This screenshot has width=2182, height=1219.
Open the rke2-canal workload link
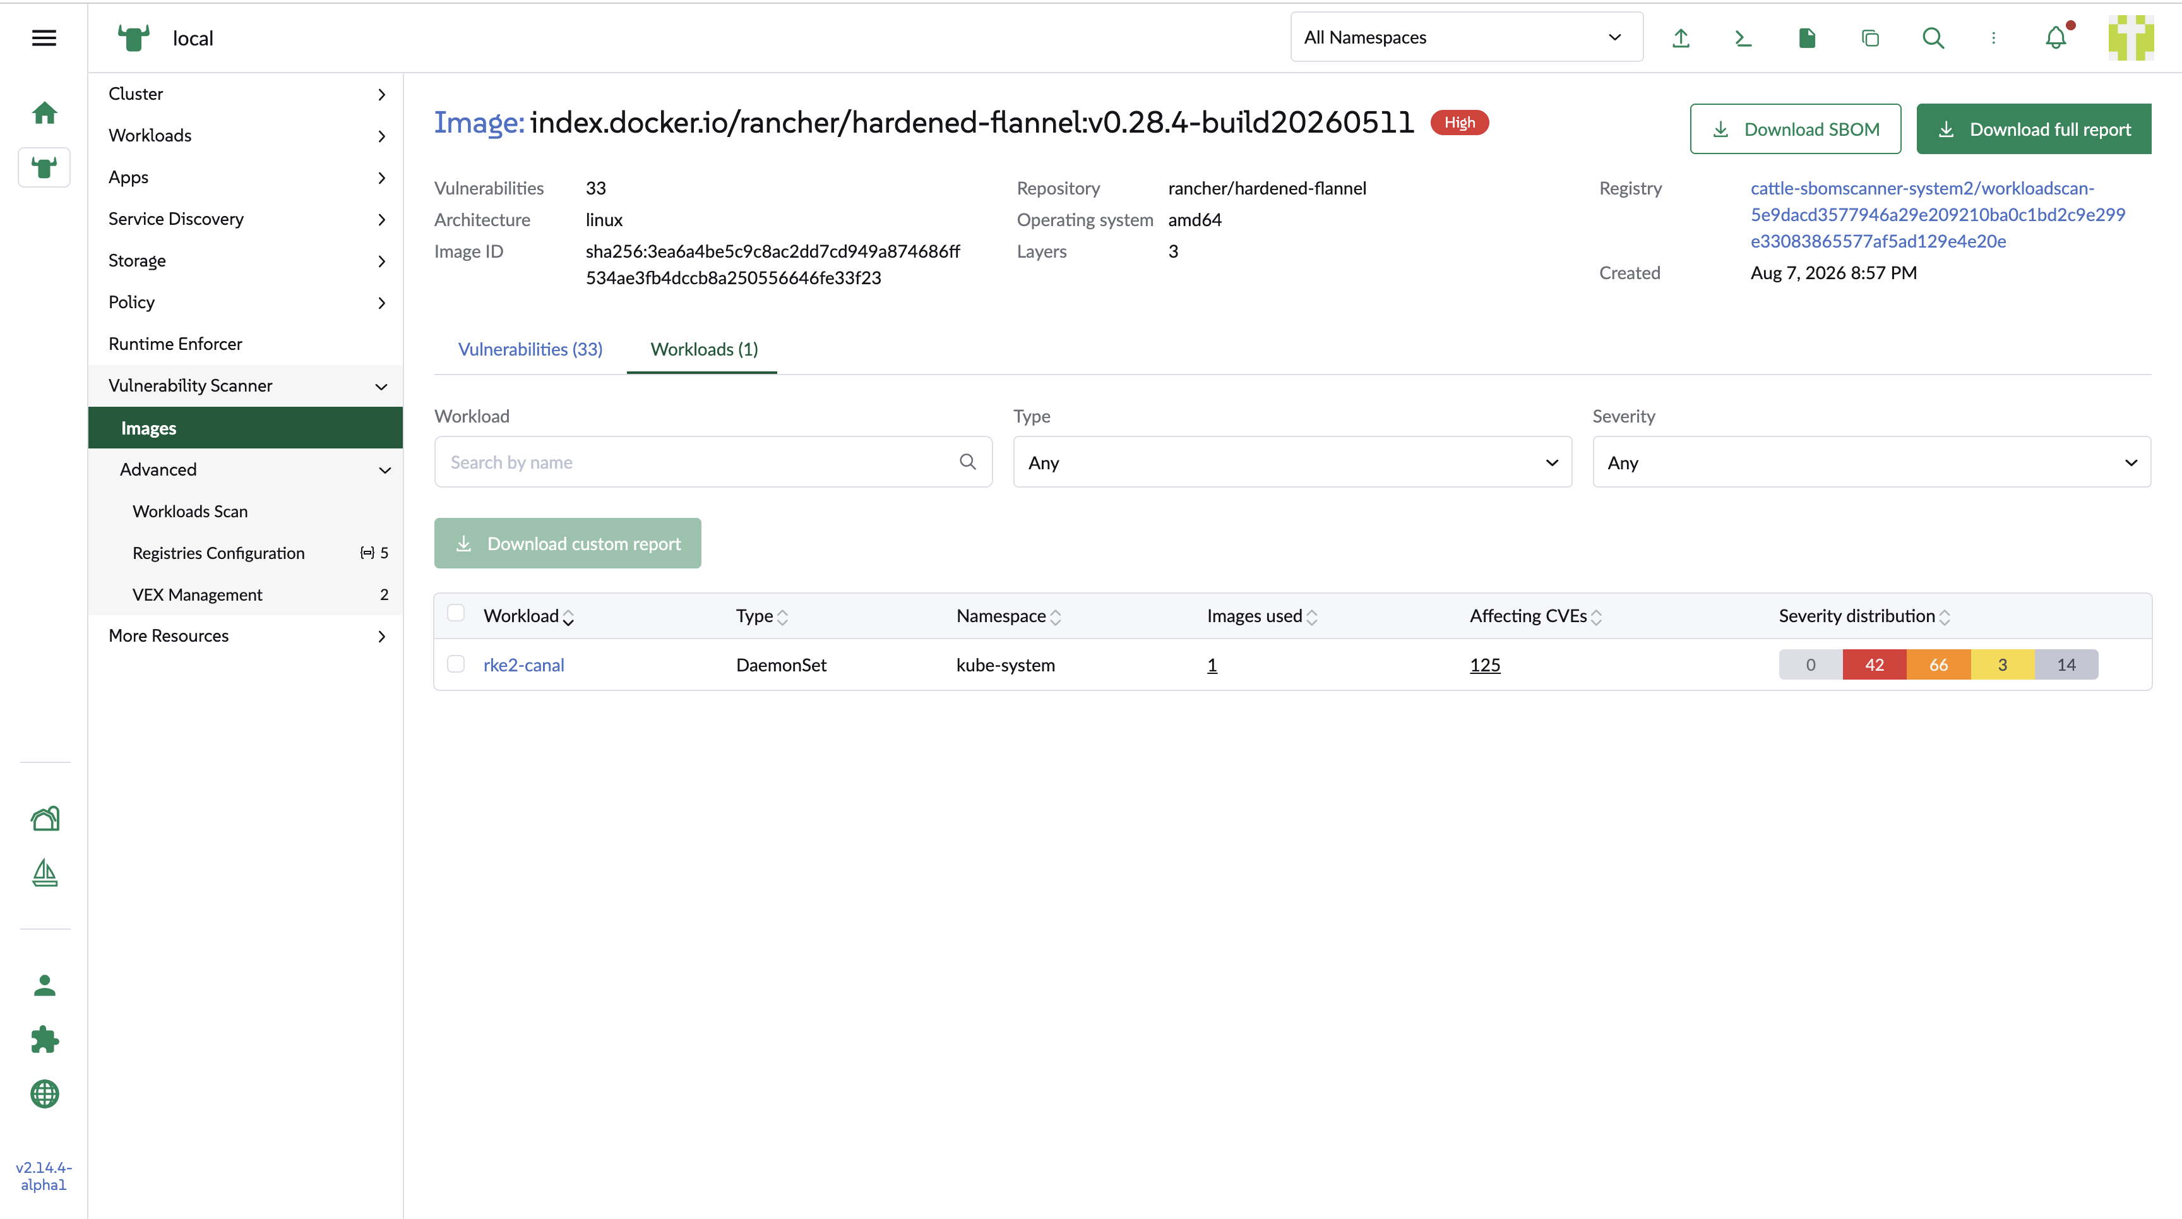[523, 665]
